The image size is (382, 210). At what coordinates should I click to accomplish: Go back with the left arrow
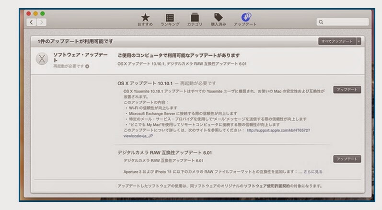coord(32,22)
